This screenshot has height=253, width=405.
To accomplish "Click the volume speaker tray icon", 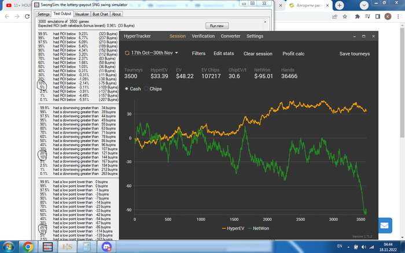I will (x=364, y=247).
